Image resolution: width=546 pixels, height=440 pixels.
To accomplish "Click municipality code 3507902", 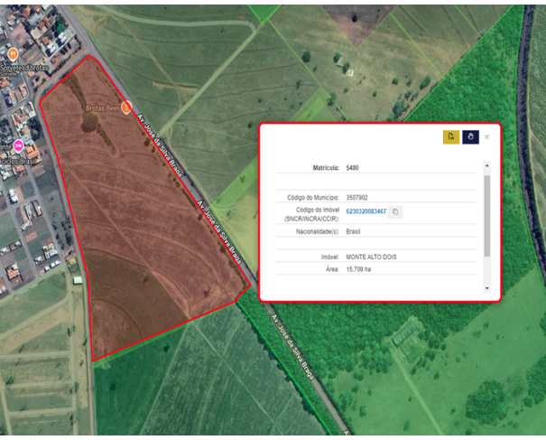I will [356, 198].
